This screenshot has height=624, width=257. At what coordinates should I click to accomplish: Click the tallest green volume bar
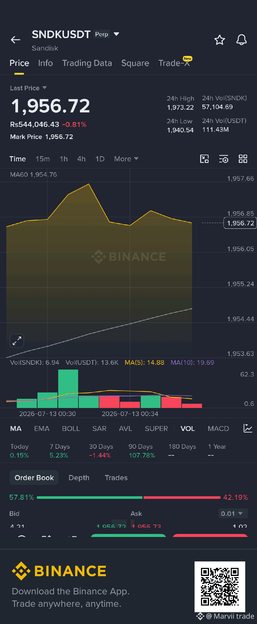(68, 389)
